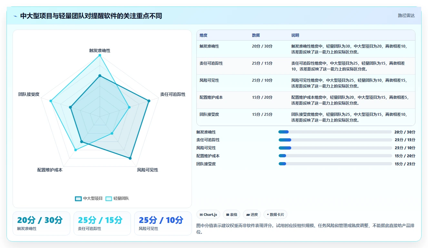Click the 数据 table column header

256,35
